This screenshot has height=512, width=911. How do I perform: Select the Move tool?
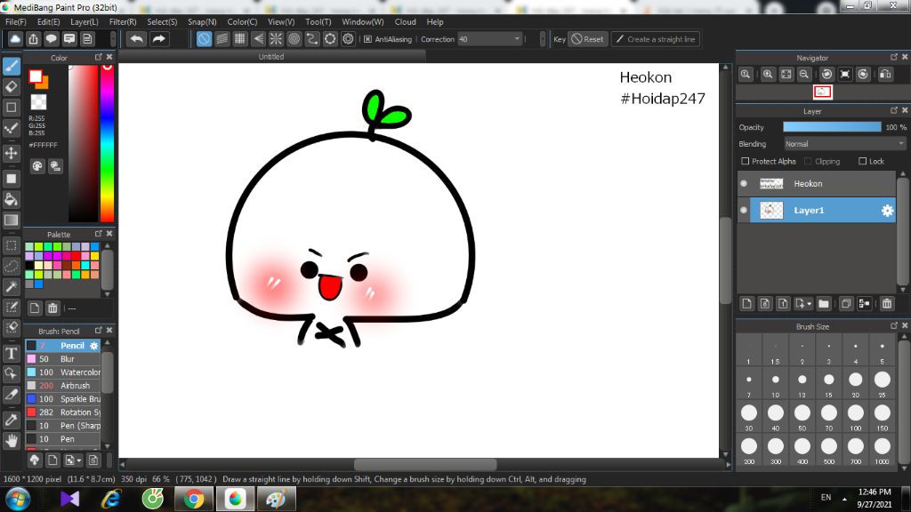(x=12, y=153)
